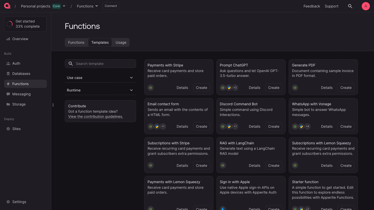Image resolution: width=374 pixels, height=210 pixels.
Task: Click the Search template input field
Action: coord(100,63)
